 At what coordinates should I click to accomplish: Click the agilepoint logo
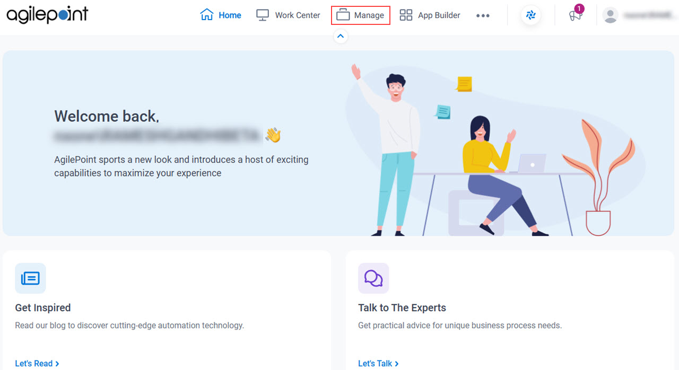[47, 15]
